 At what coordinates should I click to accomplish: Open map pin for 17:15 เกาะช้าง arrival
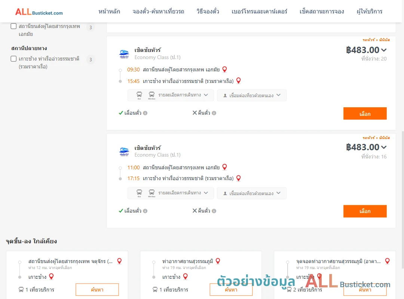239,178
